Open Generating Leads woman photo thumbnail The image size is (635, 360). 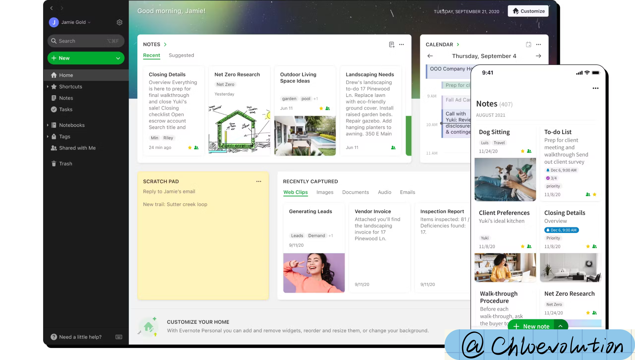tap(314, 273)
